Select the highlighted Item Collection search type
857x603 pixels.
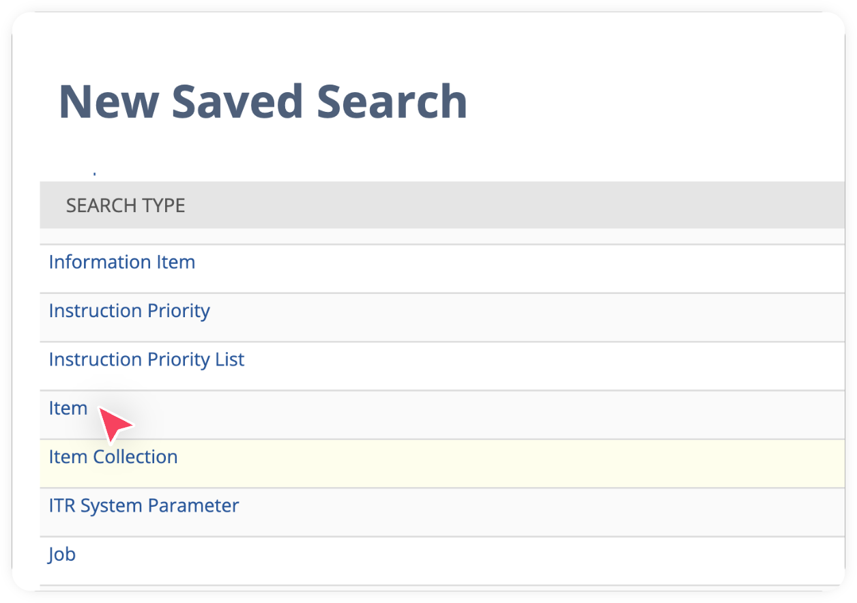click(x=113, y=457)
